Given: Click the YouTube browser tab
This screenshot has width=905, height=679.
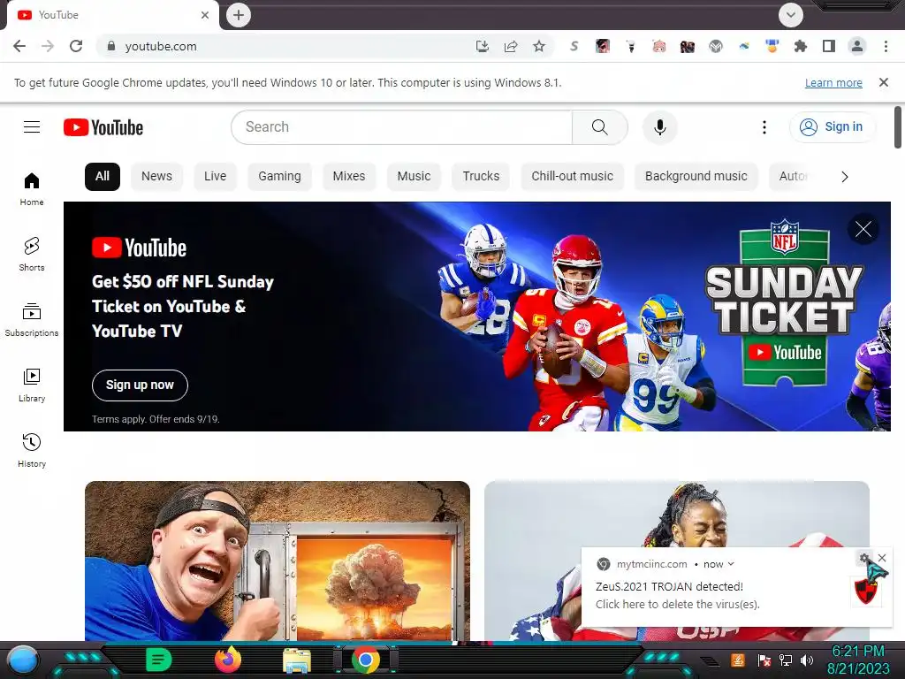Looking at the screenshot, I should 112,15.
